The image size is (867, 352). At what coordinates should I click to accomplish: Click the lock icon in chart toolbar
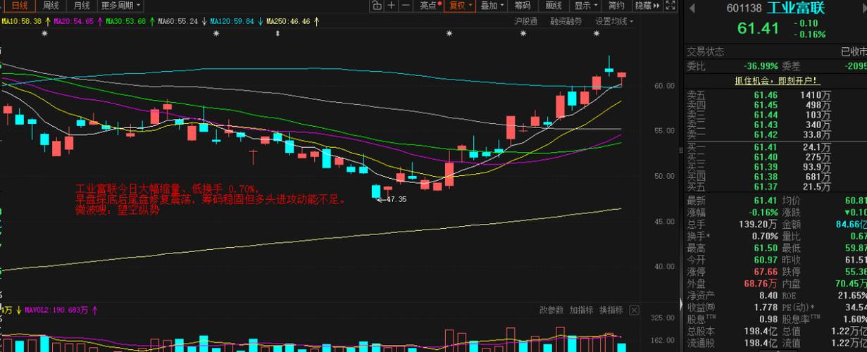click(377, 6)
